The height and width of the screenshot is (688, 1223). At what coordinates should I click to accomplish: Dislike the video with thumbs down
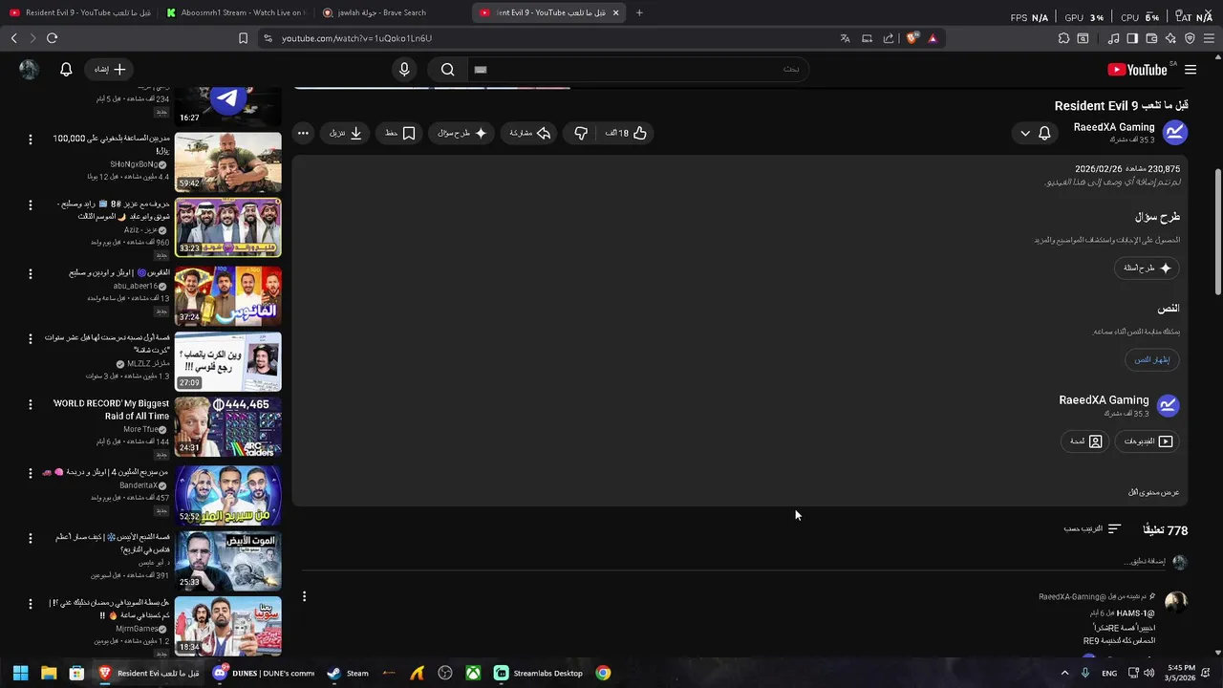click(x=581, y=134)
